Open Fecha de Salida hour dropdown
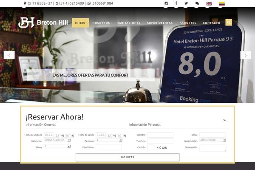 (111, 136)
